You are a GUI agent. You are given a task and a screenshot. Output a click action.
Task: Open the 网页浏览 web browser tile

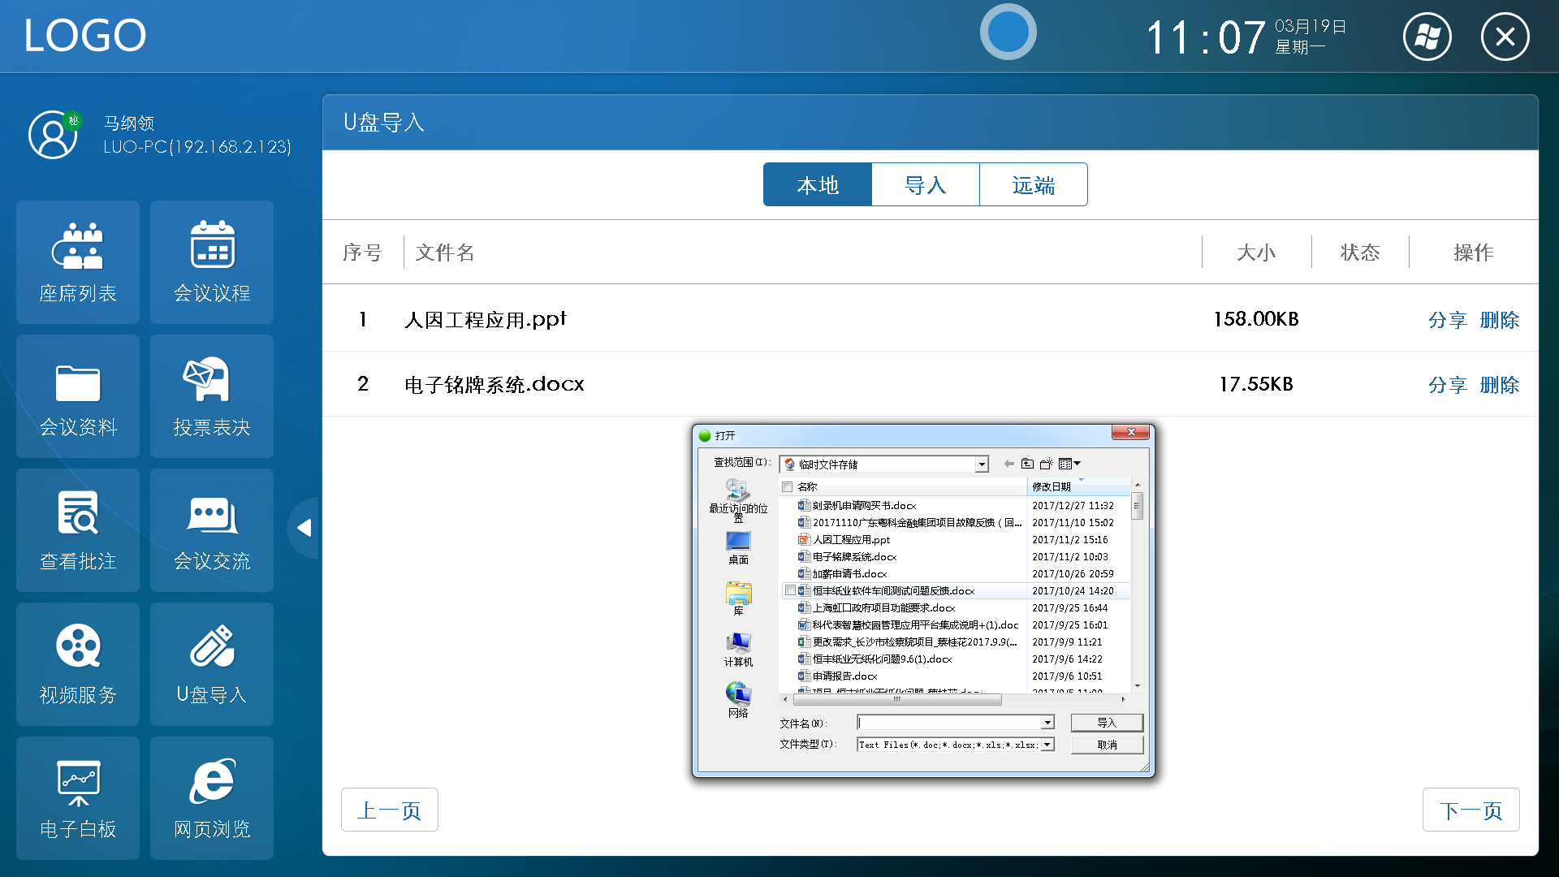tap(212, 797)
